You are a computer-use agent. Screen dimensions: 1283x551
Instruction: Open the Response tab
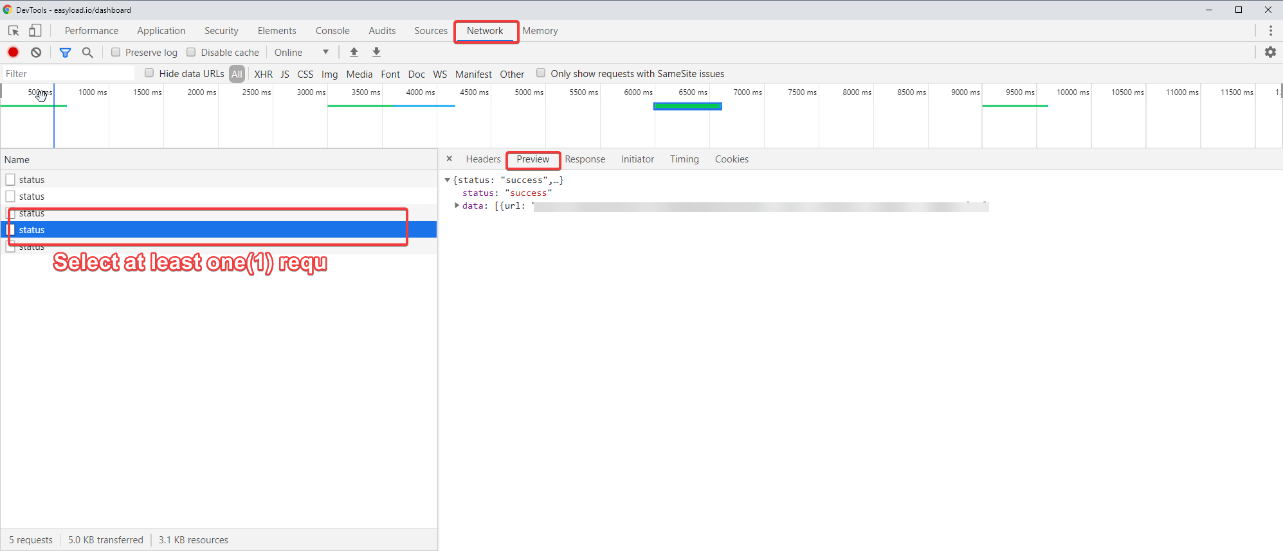[x=585, y=159]
